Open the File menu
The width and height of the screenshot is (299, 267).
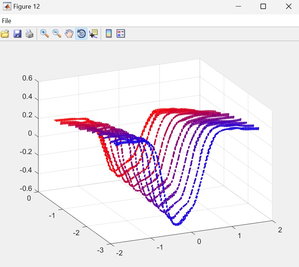click(x=6, y=21)
